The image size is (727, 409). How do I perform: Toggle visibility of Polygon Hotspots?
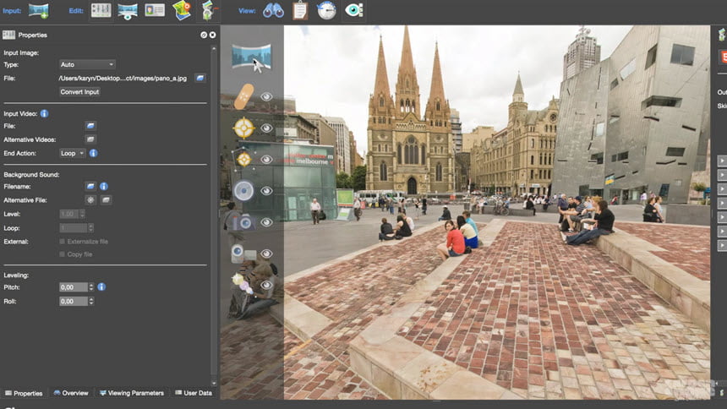tap(266, 160)
